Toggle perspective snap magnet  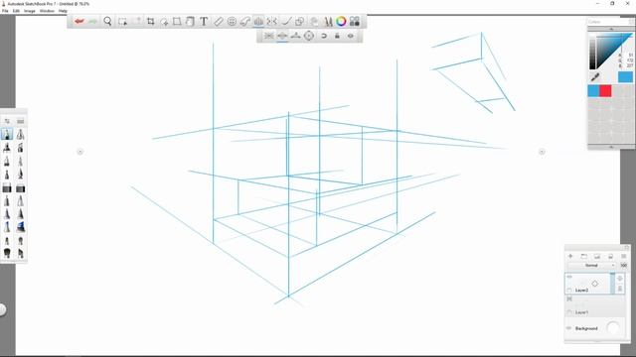click(x=324, y=36)
